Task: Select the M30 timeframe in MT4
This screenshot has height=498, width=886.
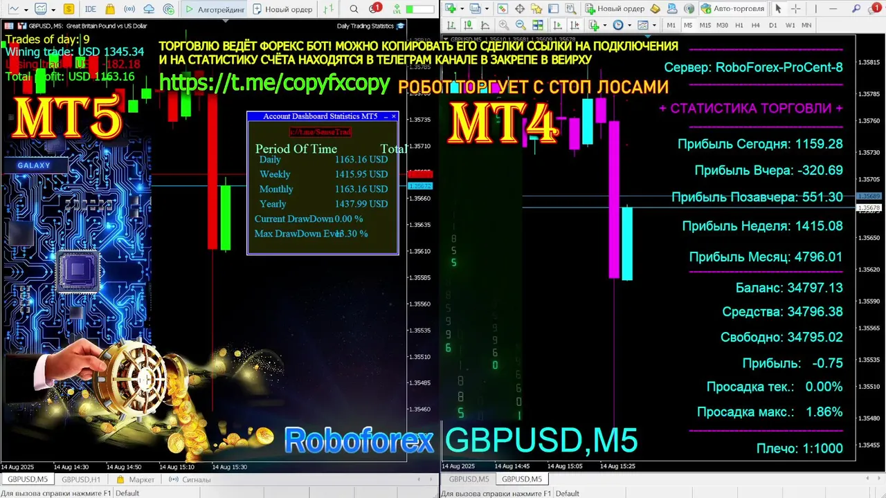Action: [722, 25]
